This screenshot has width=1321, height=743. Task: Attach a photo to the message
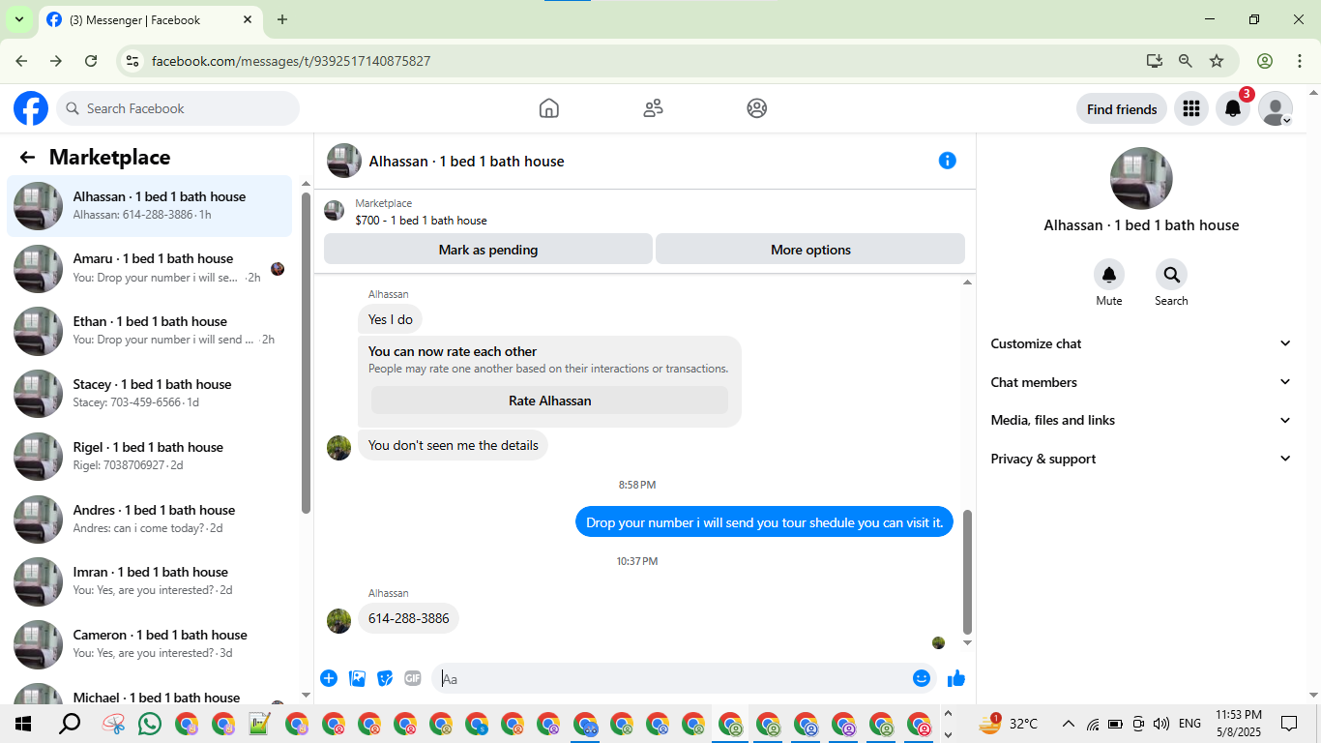tap(357, 678)
